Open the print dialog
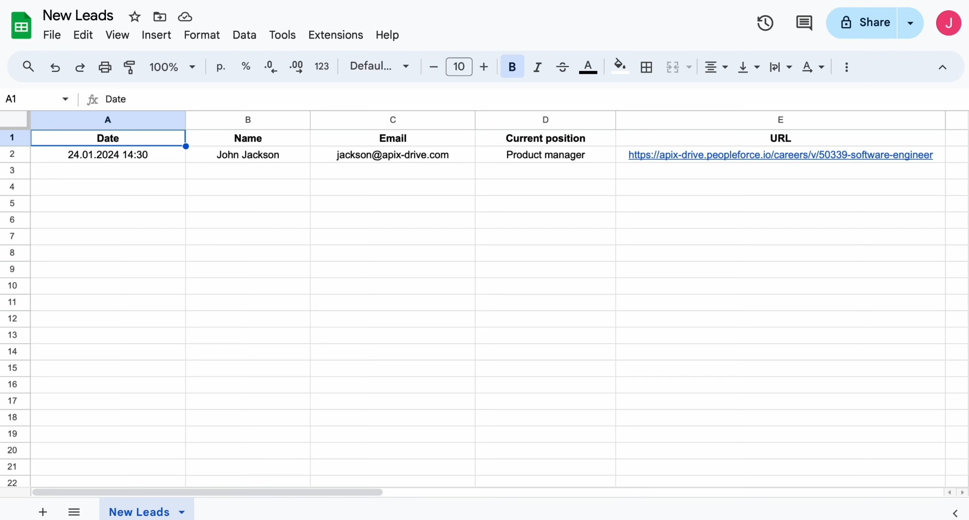The image size is (969, 520). [105, 67]
